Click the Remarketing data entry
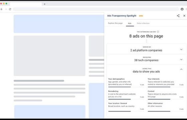 coord(126,95)
